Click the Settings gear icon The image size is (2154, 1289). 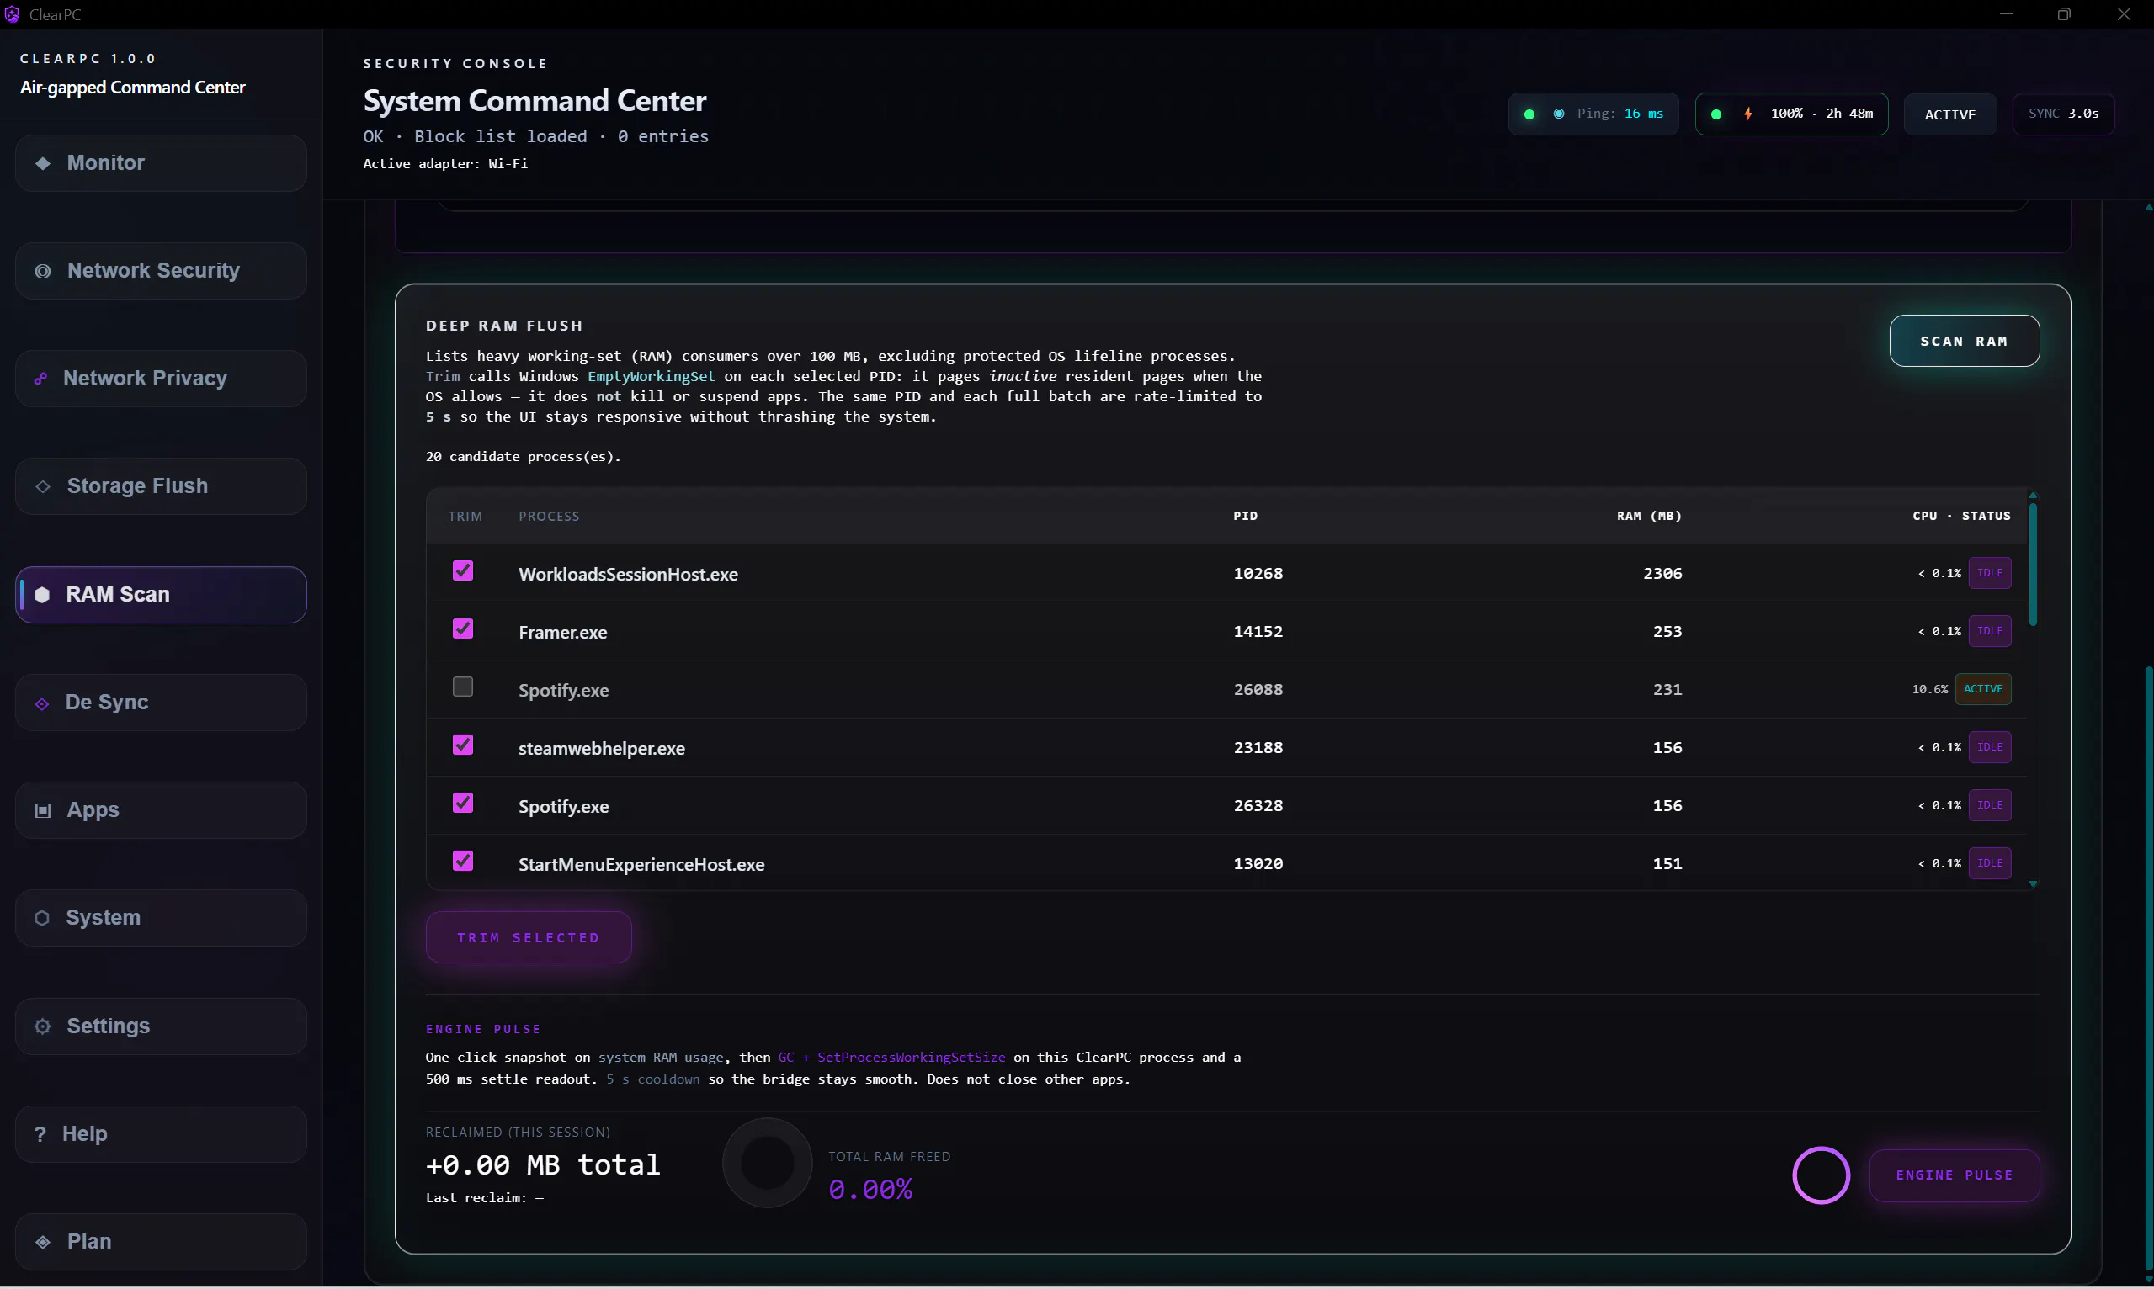[43, 1026]
